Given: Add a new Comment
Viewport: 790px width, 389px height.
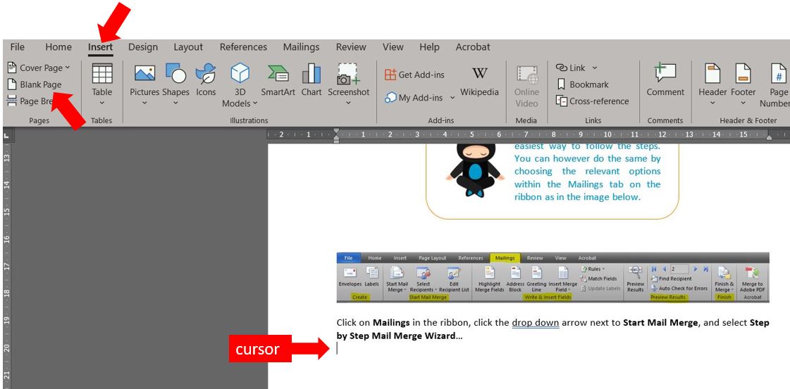Looking at the screenshot, I should point(665,79).
